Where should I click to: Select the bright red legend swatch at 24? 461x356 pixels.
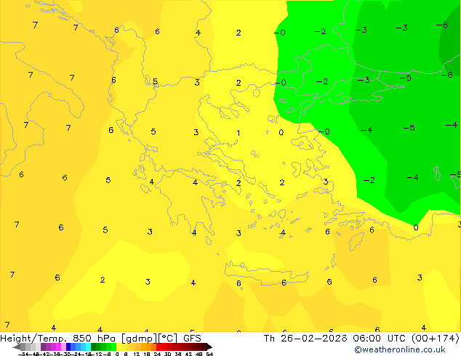point(159,347)
